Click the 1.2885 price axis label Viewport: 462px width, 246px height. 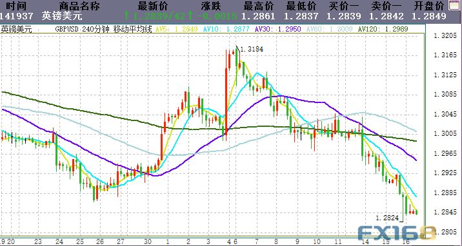[x=445, y=193]
